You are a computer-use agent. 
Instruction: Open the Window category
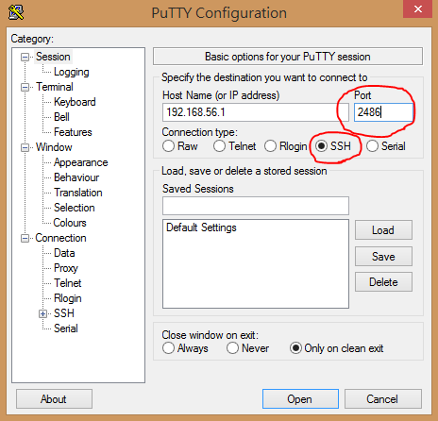click(x=54, y=147)
